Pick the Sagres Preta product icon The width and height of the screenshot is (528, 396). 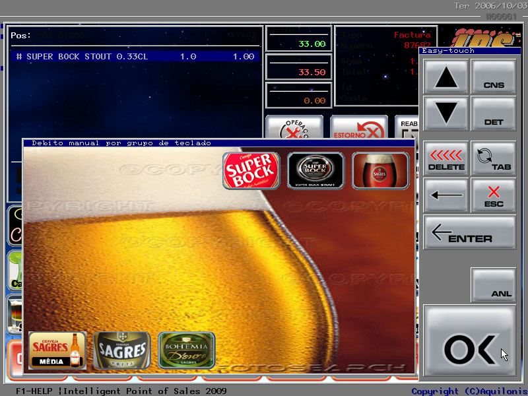click(x=121, y=350)
